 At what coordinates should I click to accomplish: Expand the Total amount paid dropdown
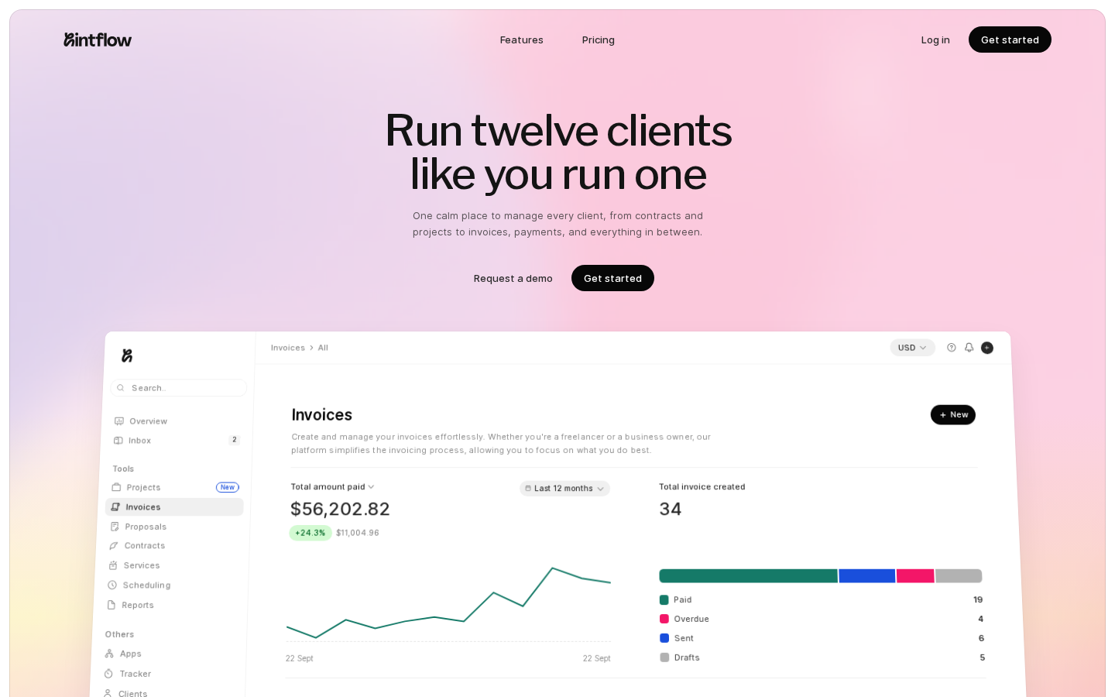332,487
